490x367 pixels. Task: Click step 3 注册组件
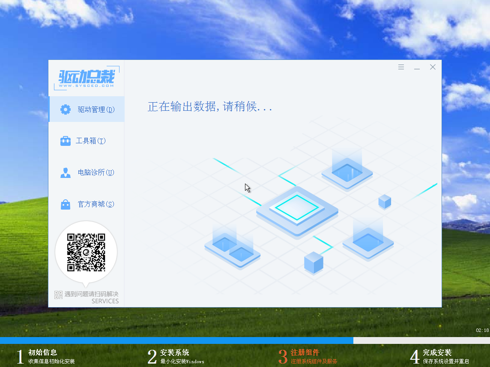point(305,352)
